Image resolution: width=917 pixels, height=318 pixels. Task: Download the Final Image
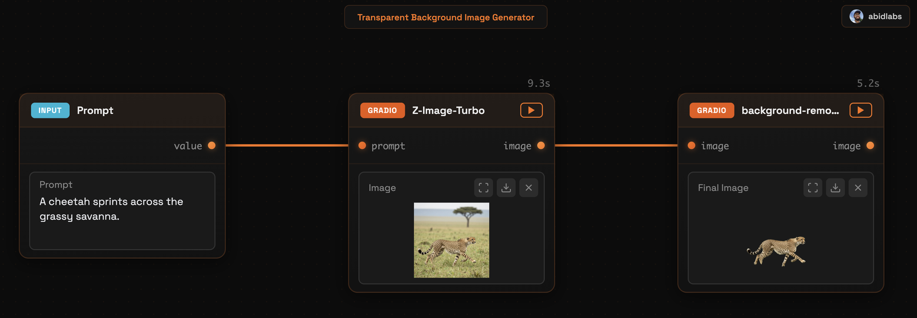coord(836,188)
